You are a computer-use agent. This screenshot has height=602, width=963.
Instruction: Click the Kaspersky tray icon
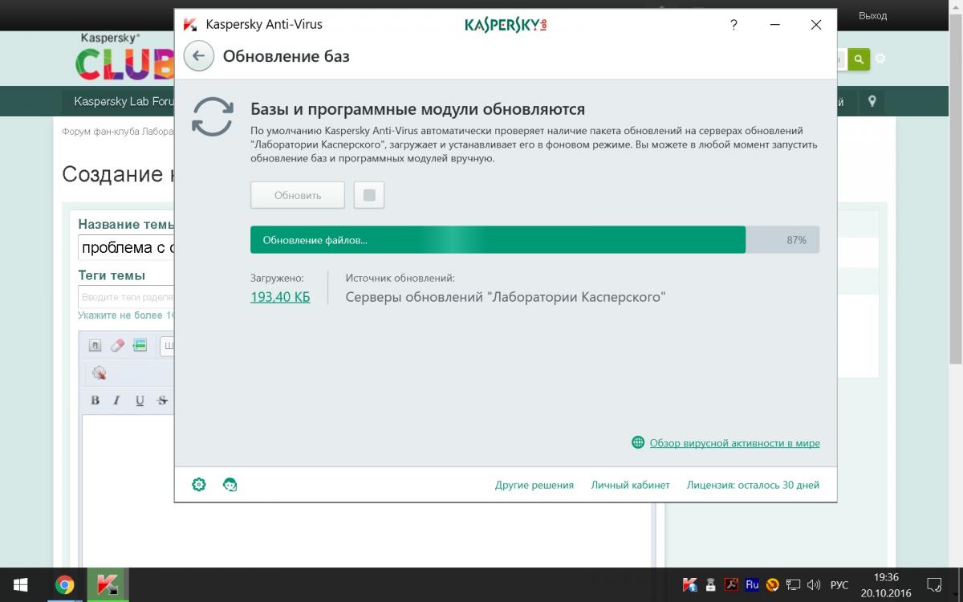[689, 585]
